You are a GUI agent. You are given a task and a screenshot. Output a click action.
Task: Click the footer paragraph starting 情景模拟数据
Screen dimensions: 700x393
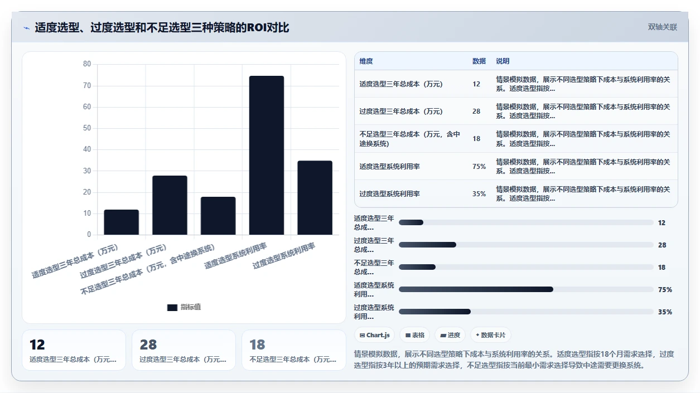click(514, 360)
